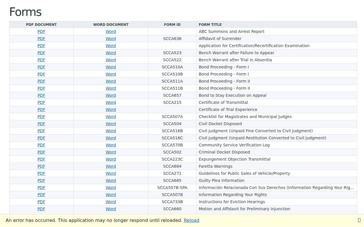This screenshot has height=227, width=364.
Task: Click the PDF DOCUMENT column header
Action: pyautogui.click(x=41, y=25)
